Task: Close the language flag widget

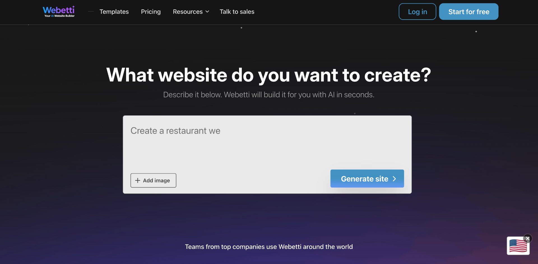Action: (528, 239)
